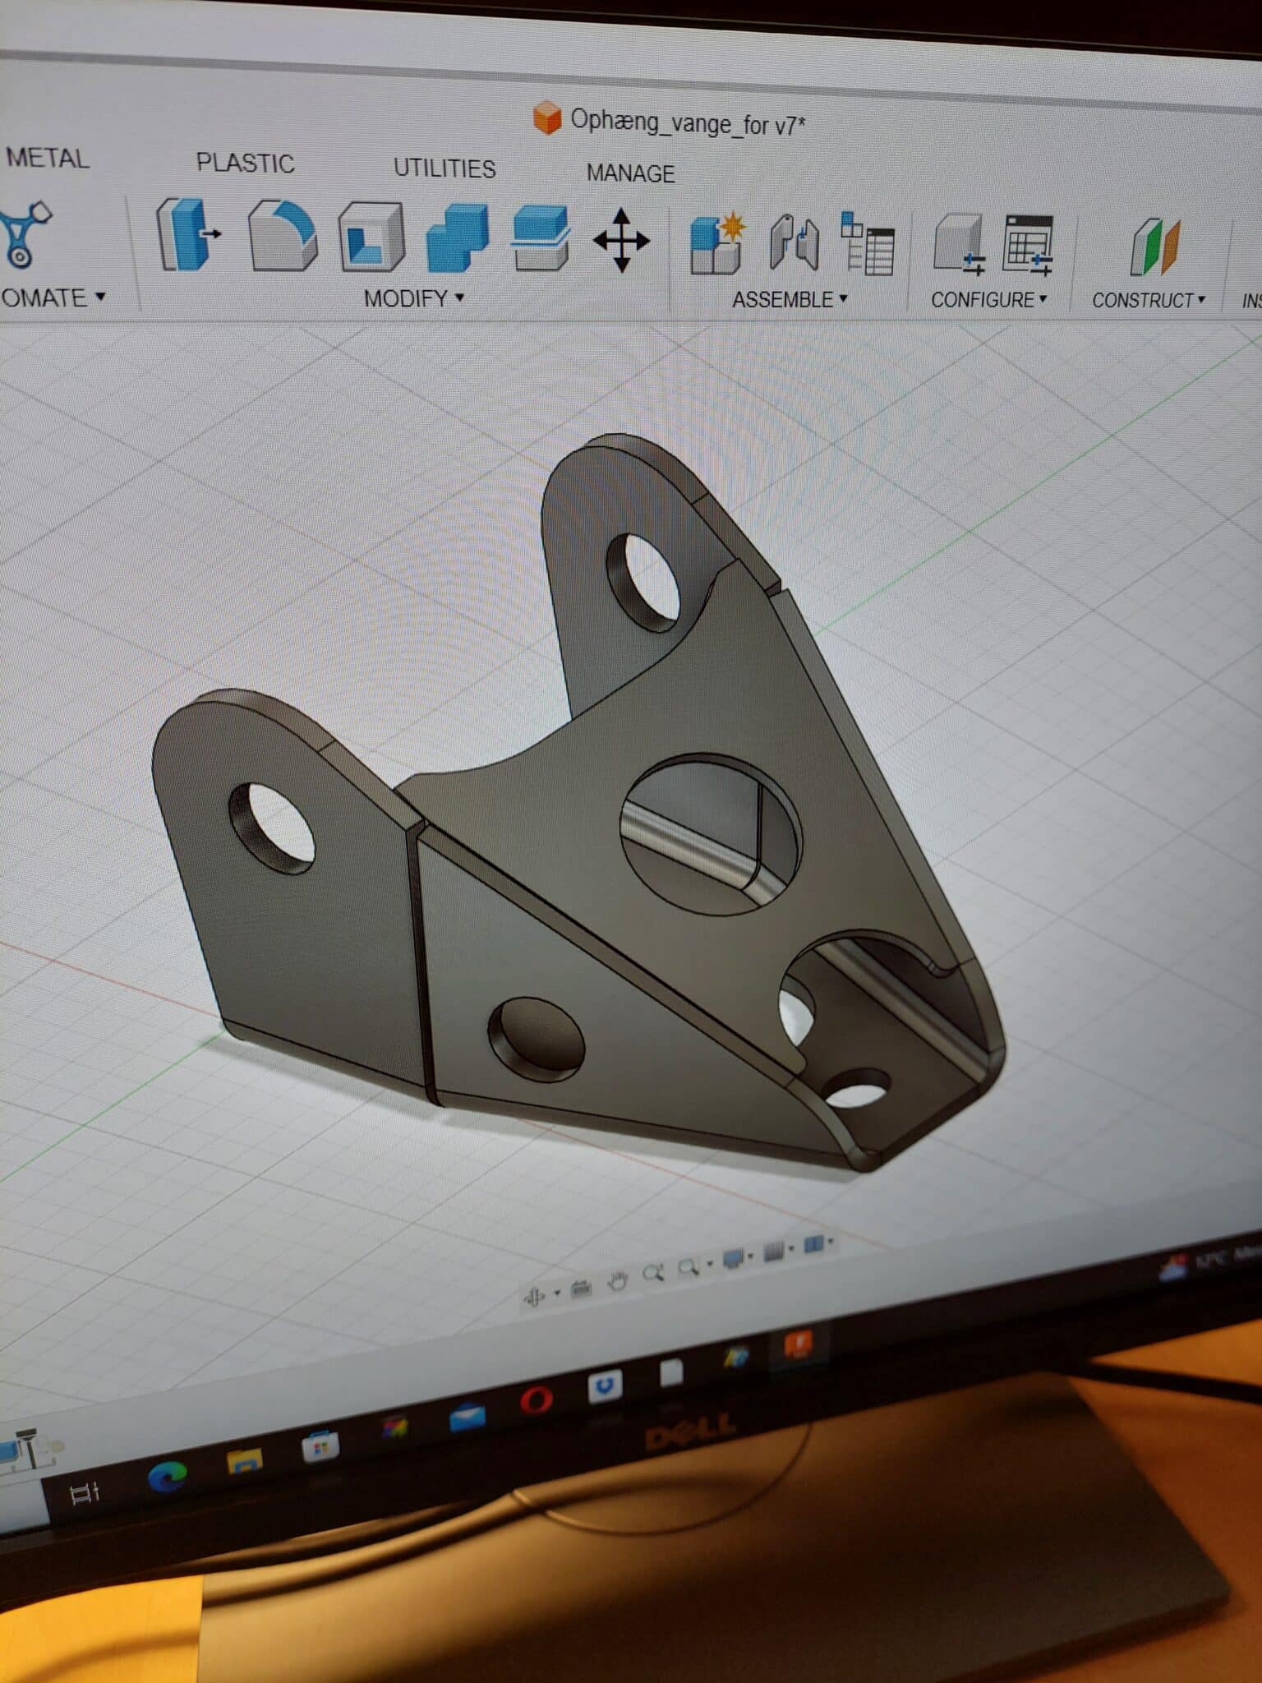Viewport: 1262px width, 1683px height.
Task: Select the Press Pull tool
Action: [x=188, y=235]
